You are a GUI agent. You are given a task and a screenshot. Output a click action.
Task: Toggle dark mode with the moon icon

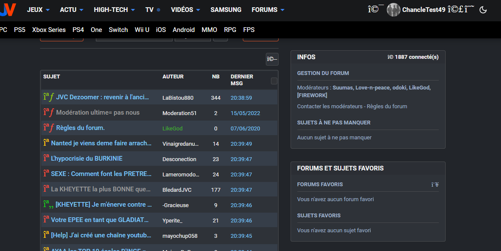tap(483, 10)
